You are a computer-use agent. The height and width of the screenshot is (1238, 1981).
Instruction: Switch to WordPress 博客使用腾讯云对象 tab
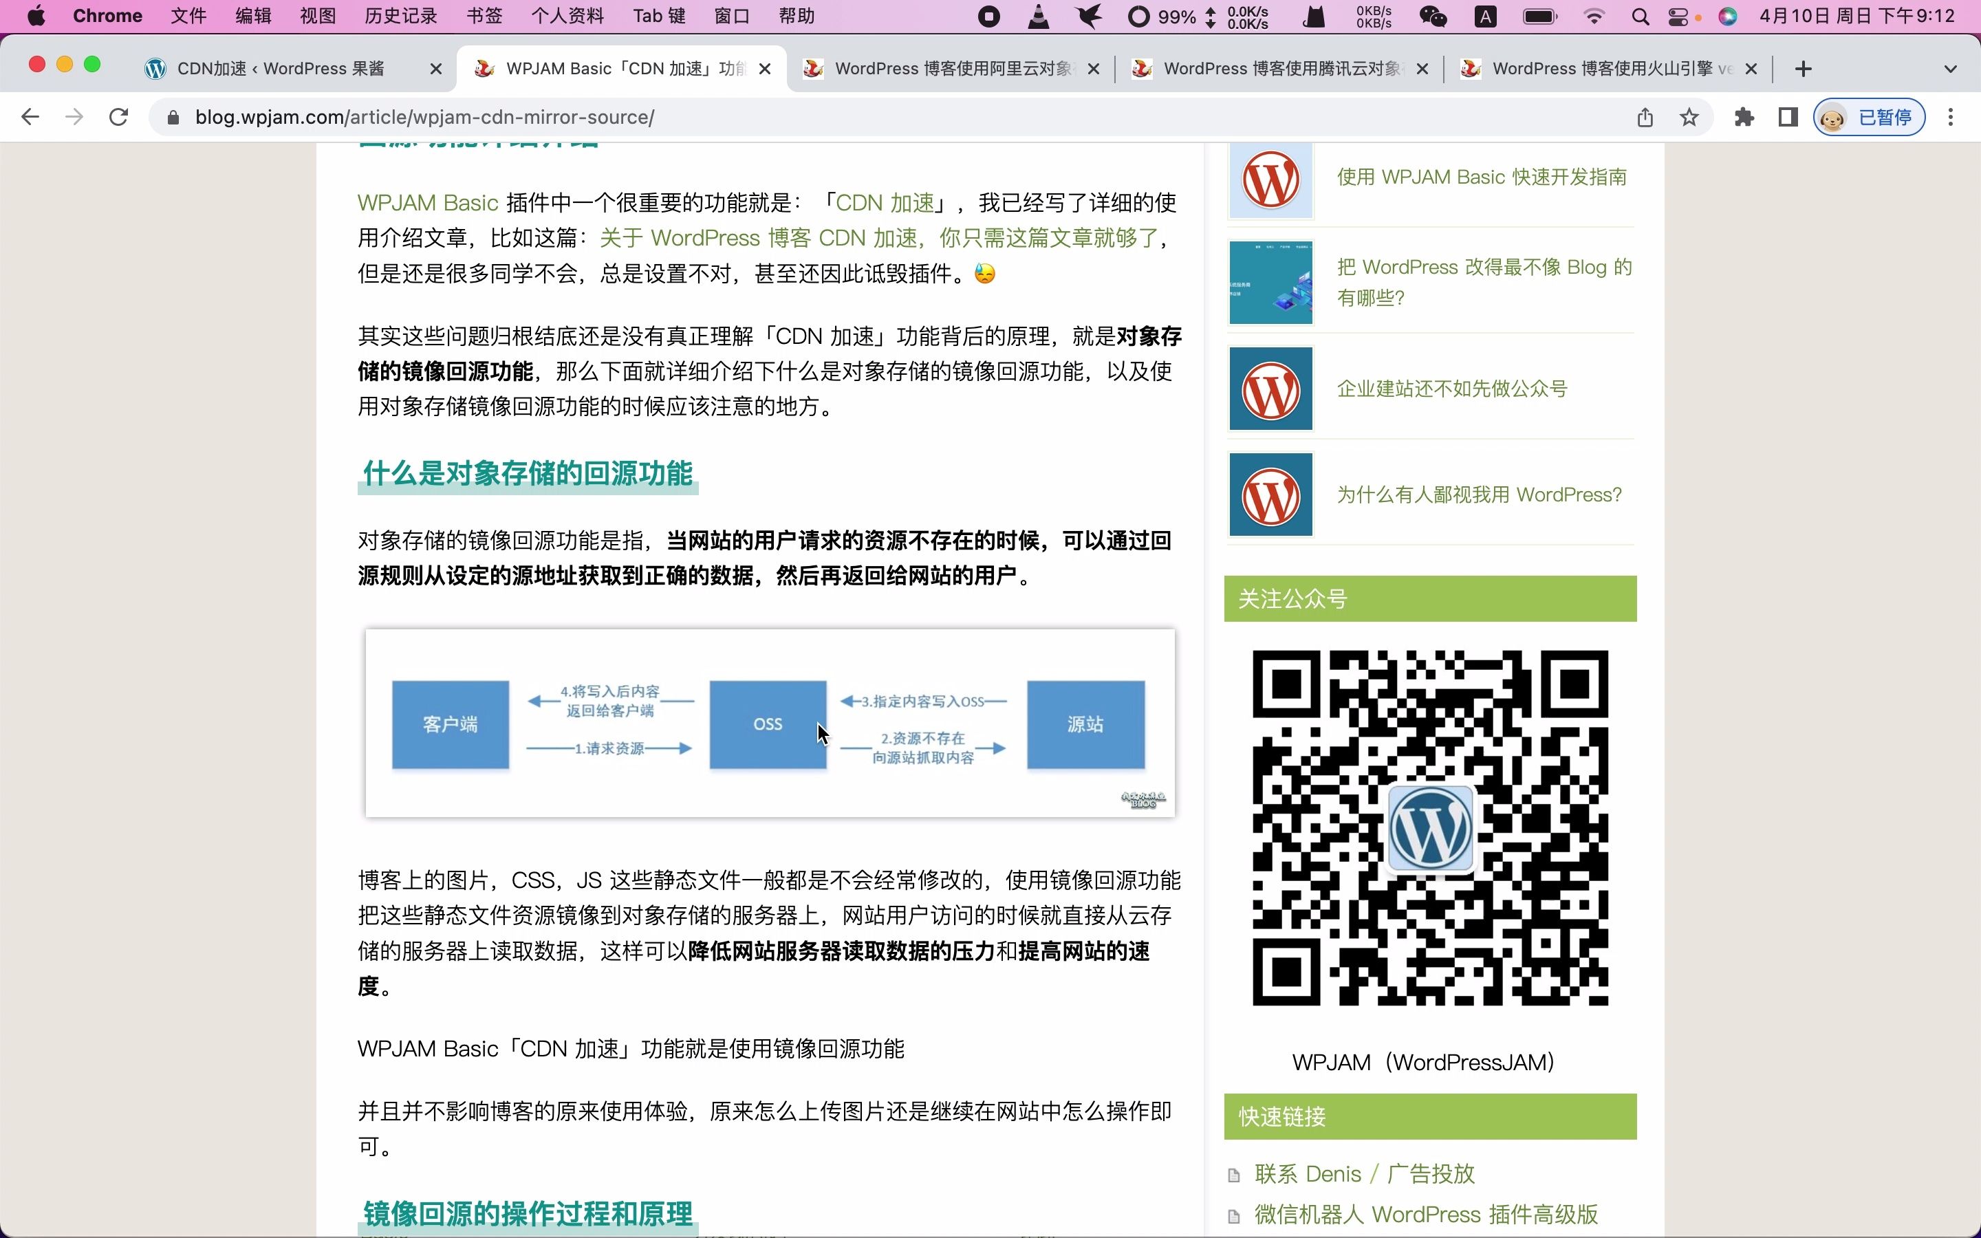1281,69
